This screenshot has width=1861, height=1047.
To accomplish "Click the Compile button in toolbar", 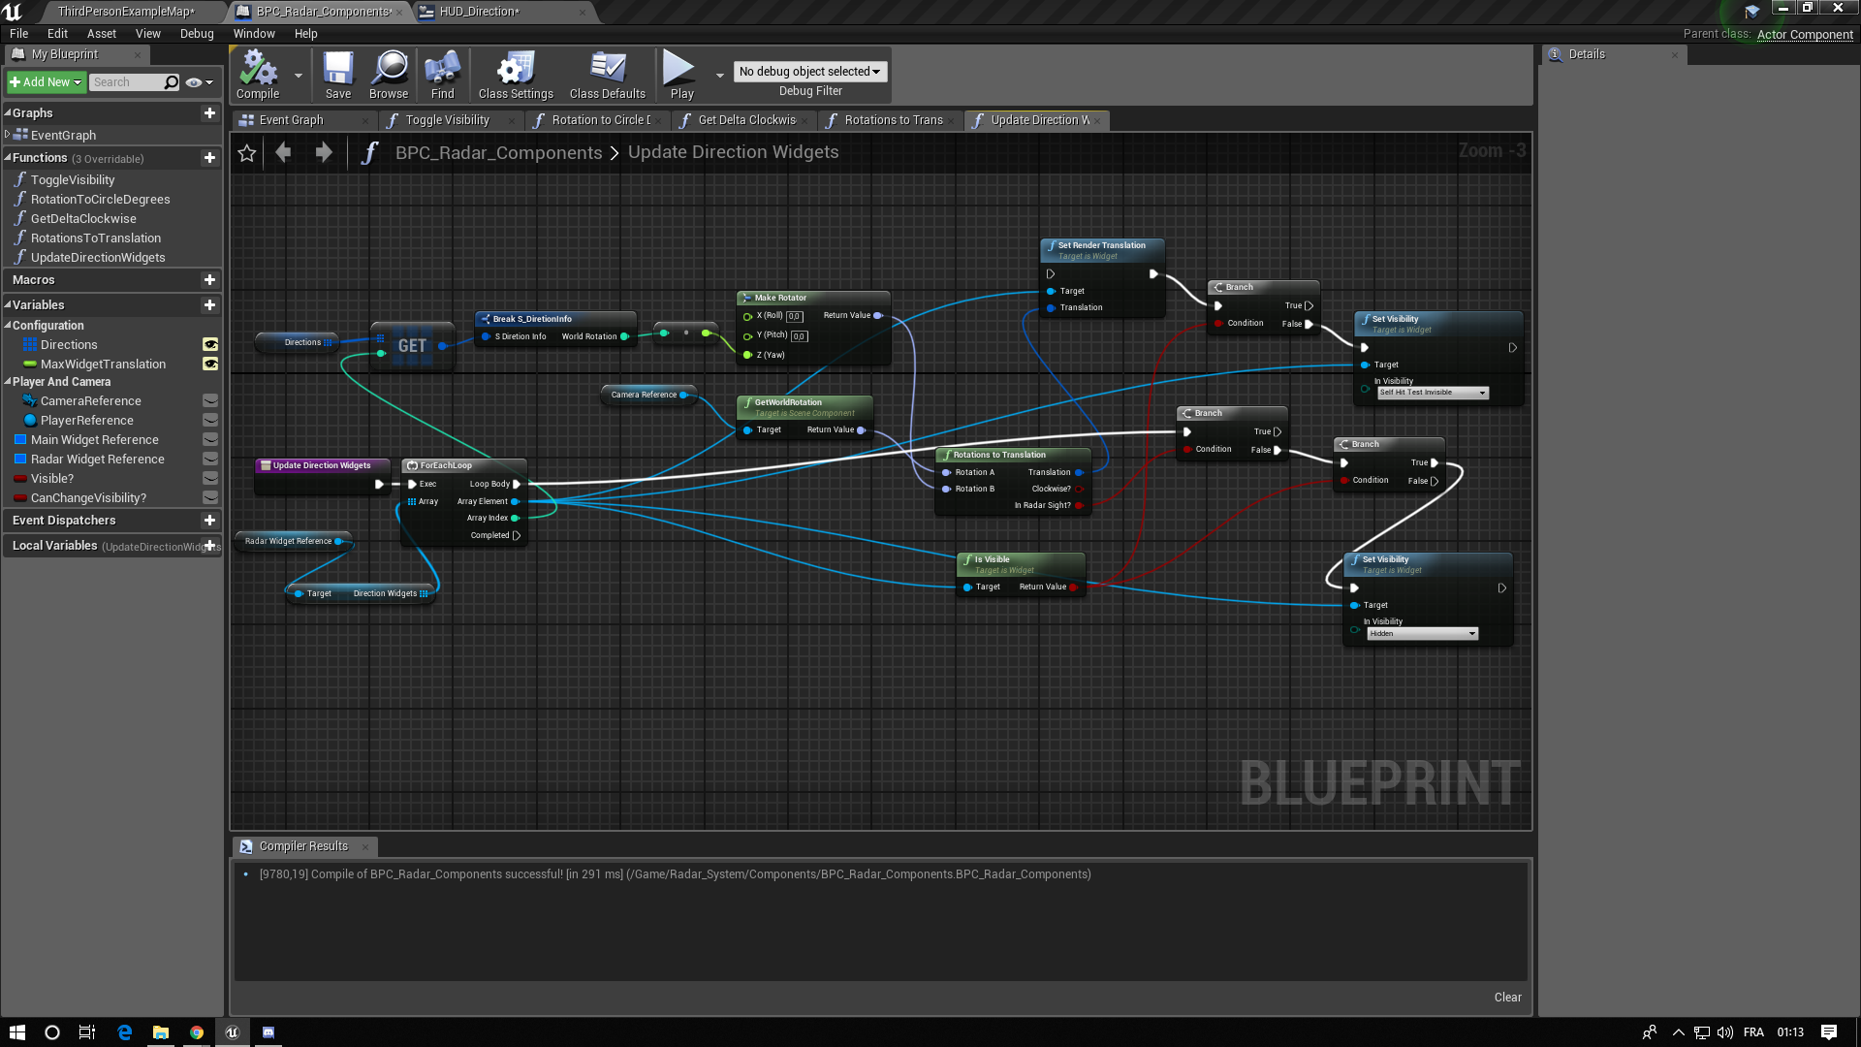I will [257, 74].
